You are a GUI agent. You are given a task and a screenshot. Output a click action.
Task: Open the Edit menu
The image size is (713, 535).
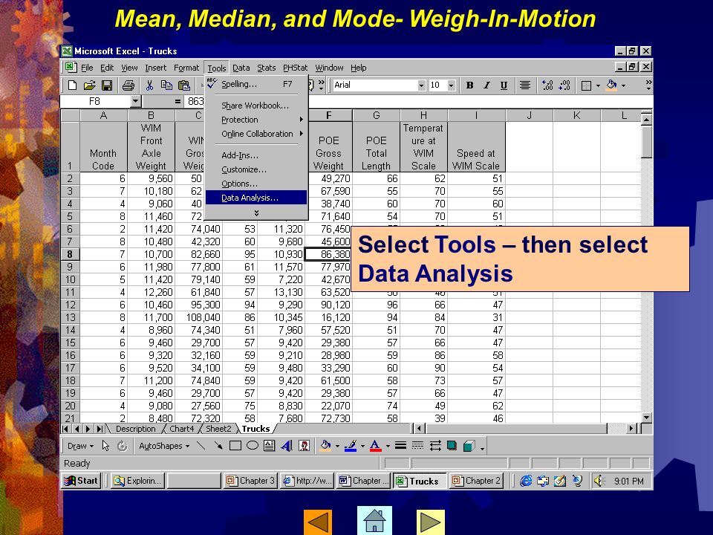tap(107, 68)
